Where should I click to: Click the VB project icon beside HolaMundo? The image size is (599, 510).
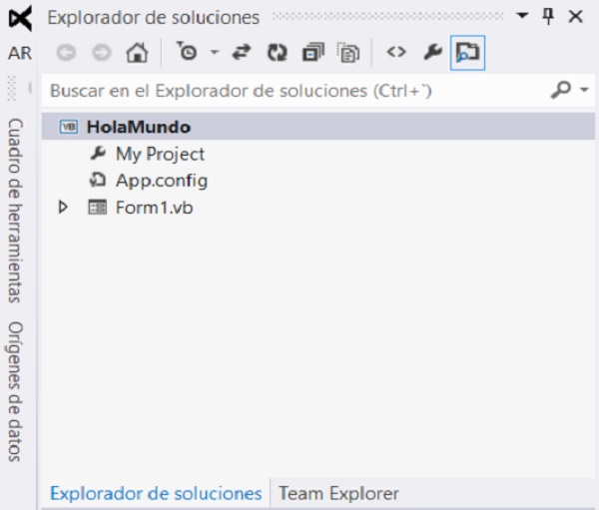click(68, 127)
